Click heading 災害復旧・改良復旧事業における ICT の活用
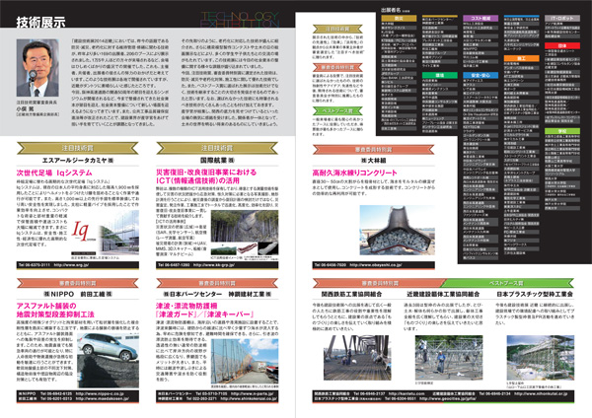Image resolution: width=592 pixels, height=418 pixels. [x=206, y=176]
